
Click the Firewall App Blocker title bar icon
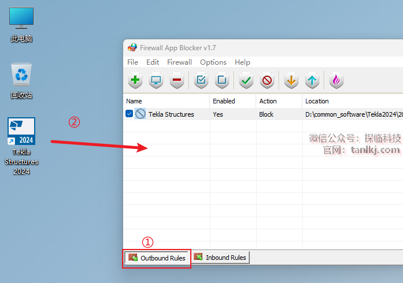(132, 47)
